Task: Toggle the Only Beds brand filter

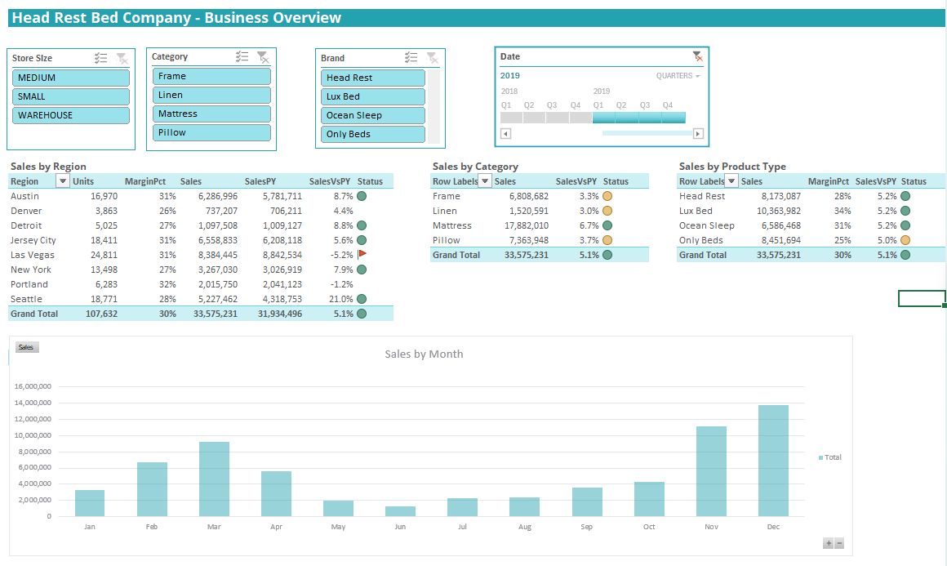Action: [372, 134]
